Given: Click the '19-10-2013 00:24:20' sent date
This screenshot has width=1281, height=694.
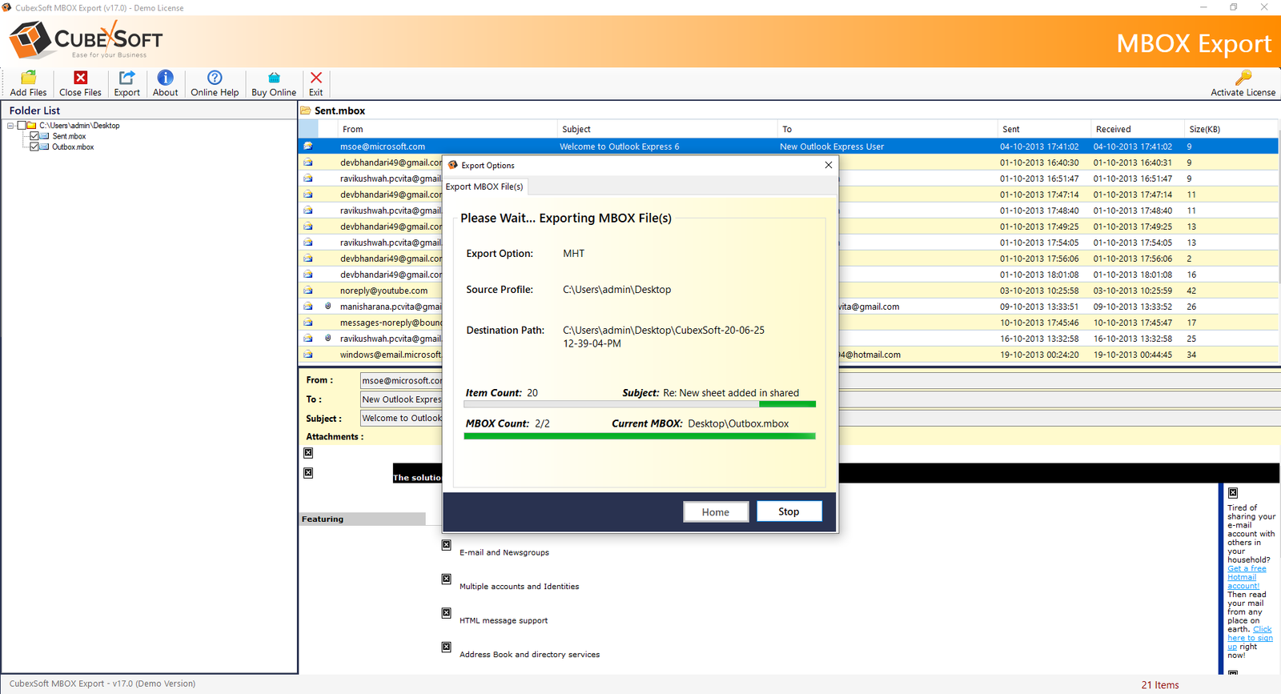Looking at the screenshot, I should pyautogui.click(x=1039, y=355).
